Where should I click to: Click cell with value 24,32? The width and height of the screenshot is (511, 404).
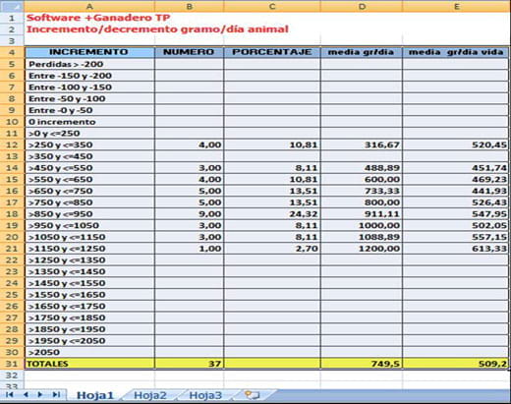pos(272,214)
